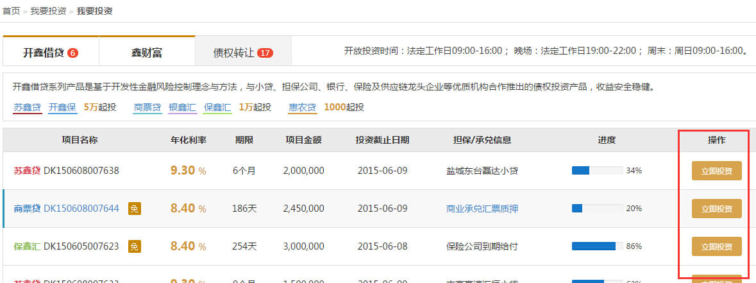Click the 免 badge on 保鑫汇 row

[x=134, y=246]
